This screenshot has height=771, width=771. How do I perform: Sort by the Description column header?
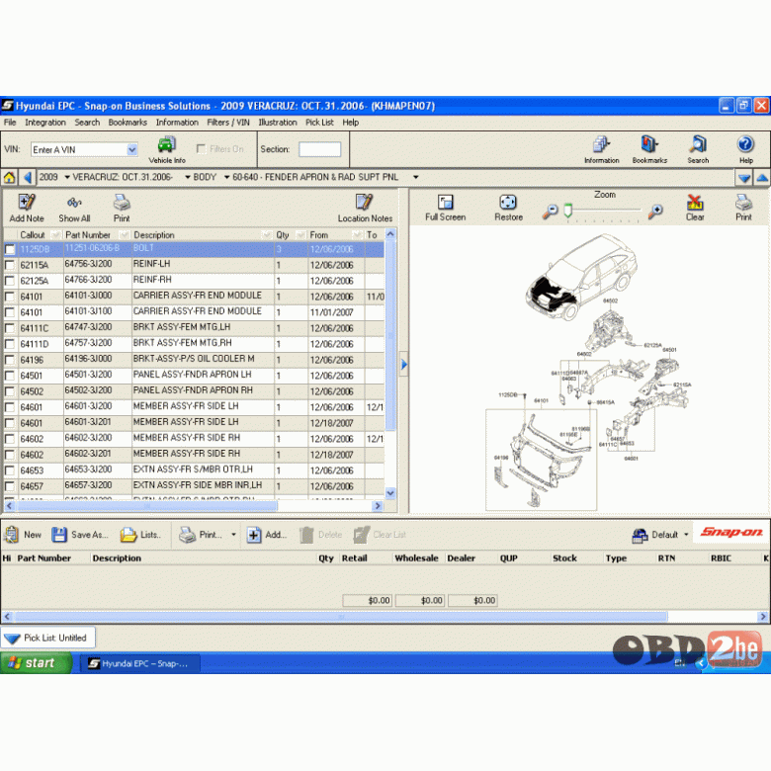[x=154, y=235]
